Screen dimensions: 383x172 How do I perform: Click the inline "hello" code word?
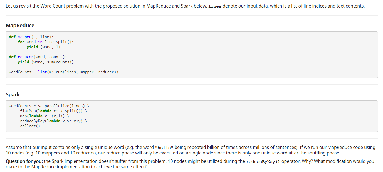[x=164, y=148]
